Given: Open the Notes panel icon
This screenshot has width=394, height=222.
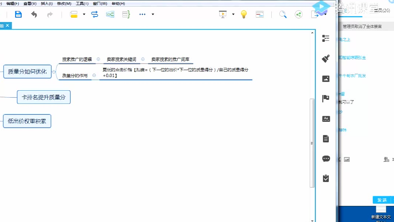Looking at the screenshot, I should [326, 139].
